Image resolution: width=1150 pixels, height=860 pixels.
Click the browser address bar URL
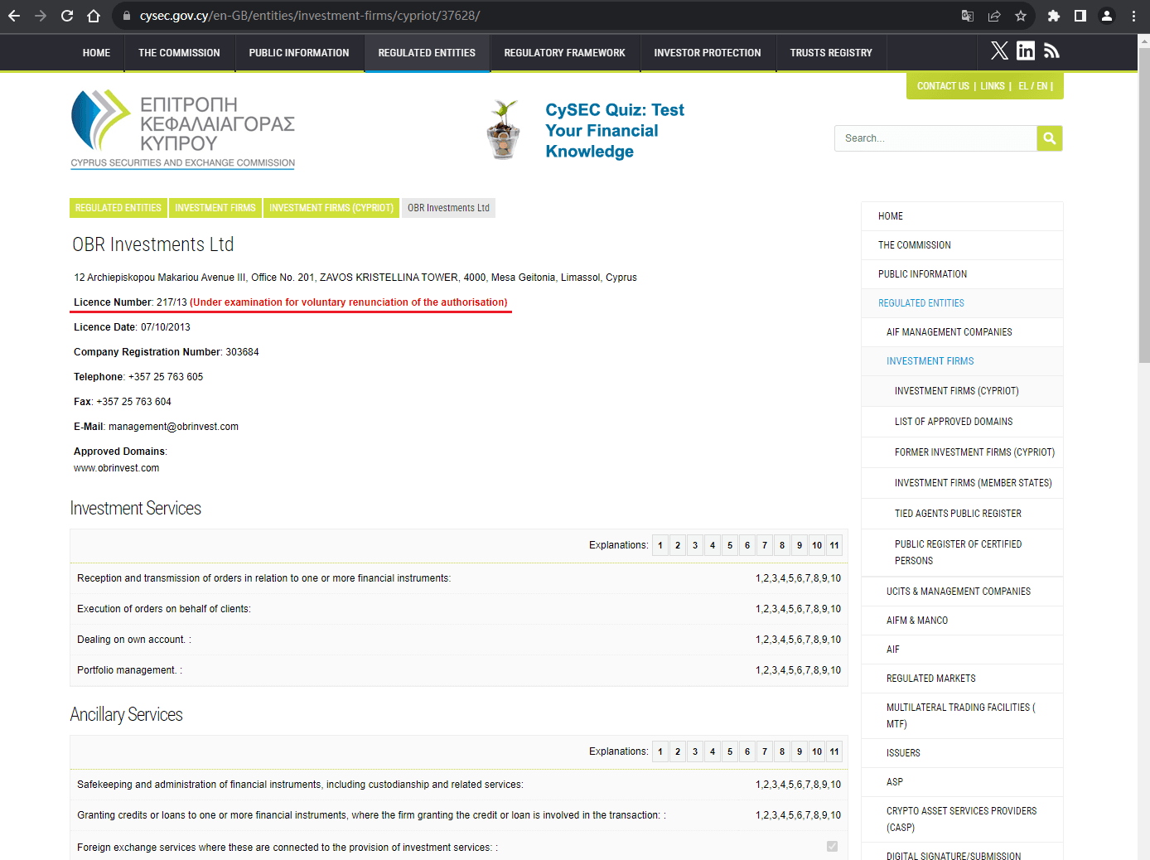tap(310, 16)
